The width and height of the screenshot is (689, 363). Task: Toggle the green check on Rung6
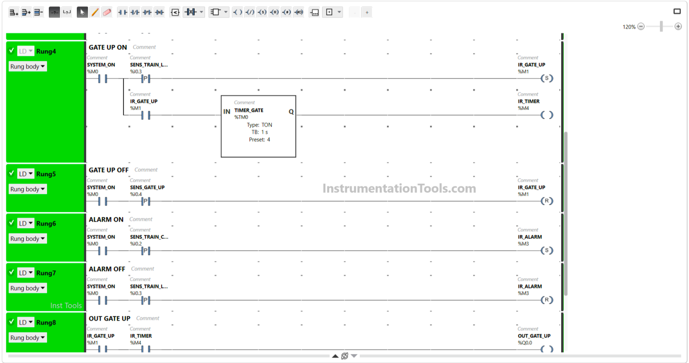tap(11, 223)
